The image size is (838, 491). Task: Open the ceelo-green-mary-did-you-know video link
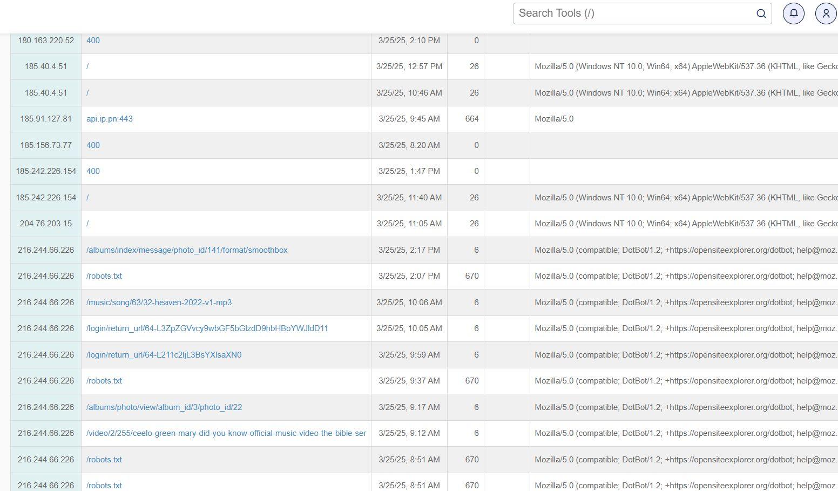coord(226,433)
